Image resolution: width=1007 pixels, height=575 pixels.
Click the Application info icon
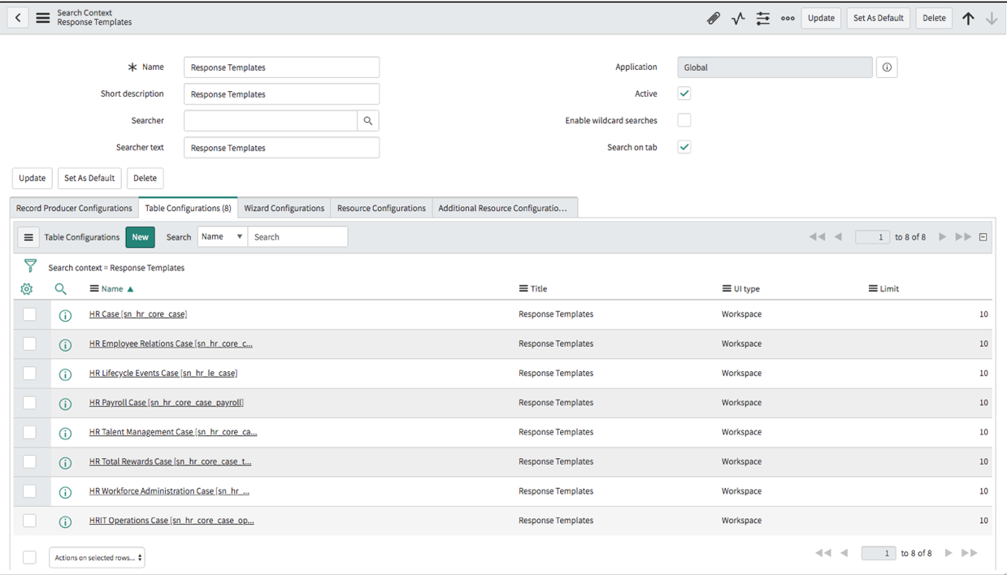[887, 67]
